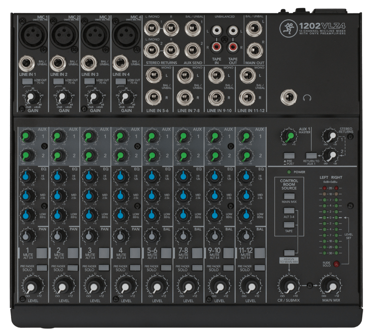
Task: Toggle the channel 1 LOW CUT switch
Action: pos(27,81)
